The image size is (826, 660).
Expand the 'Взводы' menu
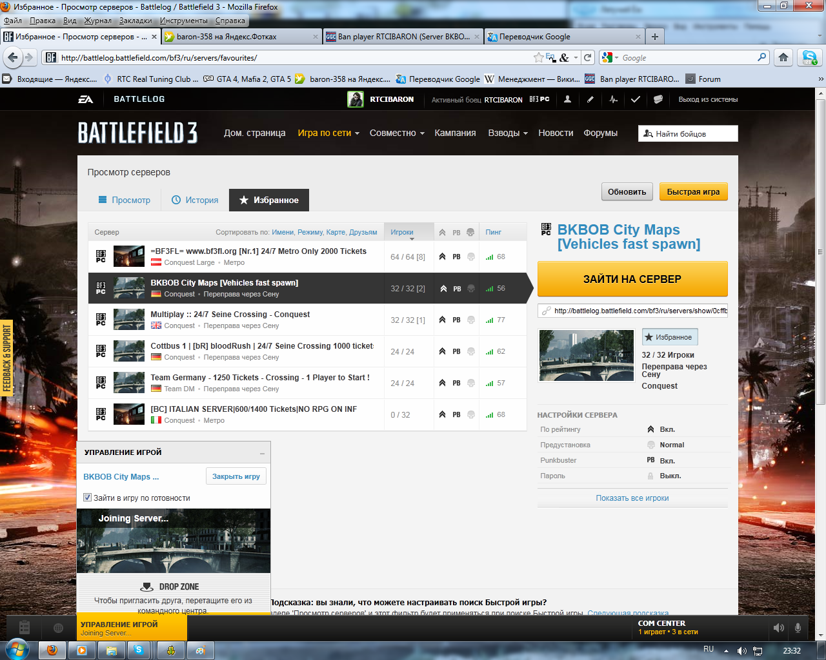pyautogui.click(x=508, y=133)
